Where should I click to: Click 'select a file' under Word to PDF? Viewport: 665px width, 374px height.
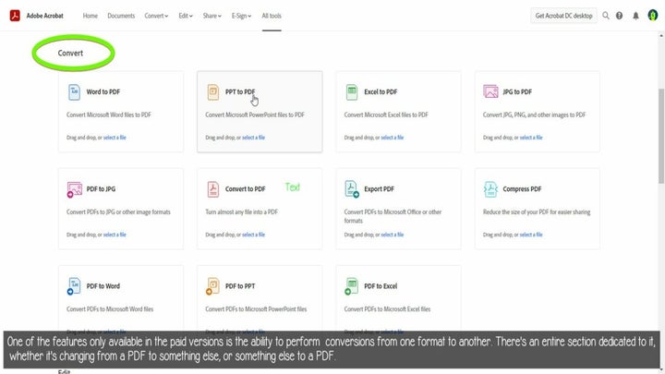[115, 138]
